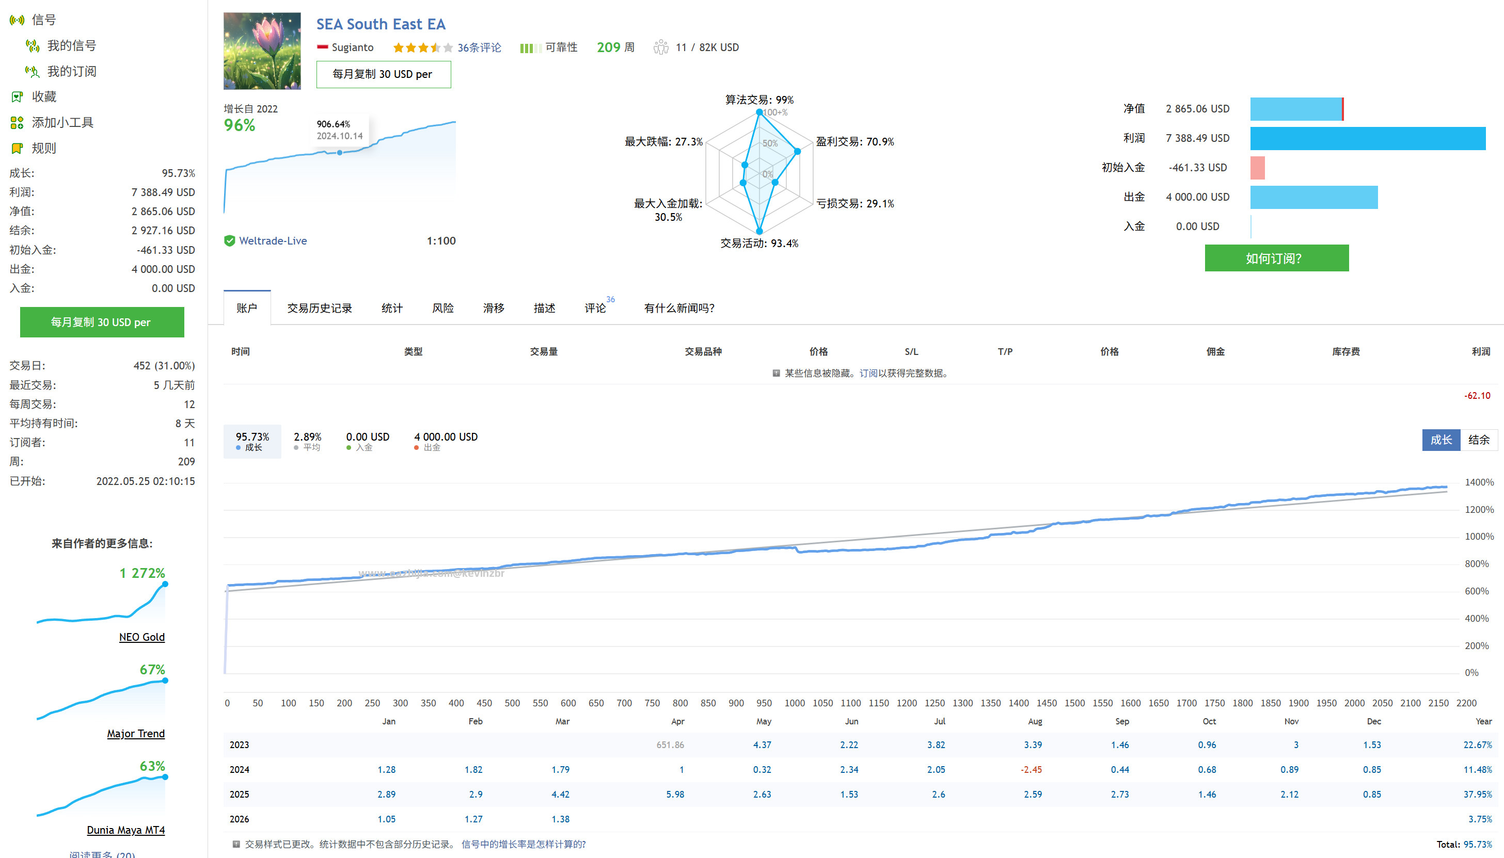The width and height of the screenshot is (1504, 858).
Task: Switch to the 统计 tab
Action: tap(392, 308)
